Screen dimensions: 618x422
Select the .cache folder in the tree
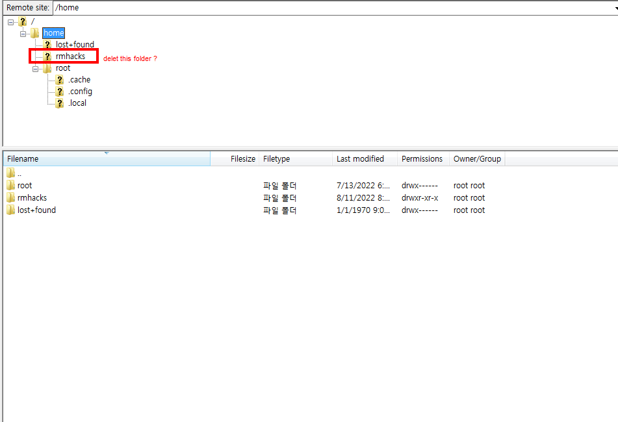79,79
